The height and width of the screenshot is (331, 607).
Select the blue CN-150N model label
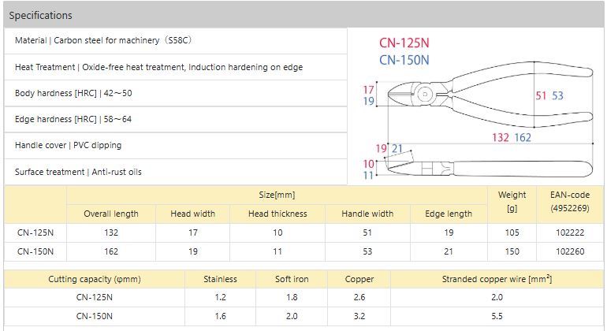point(404,59)
